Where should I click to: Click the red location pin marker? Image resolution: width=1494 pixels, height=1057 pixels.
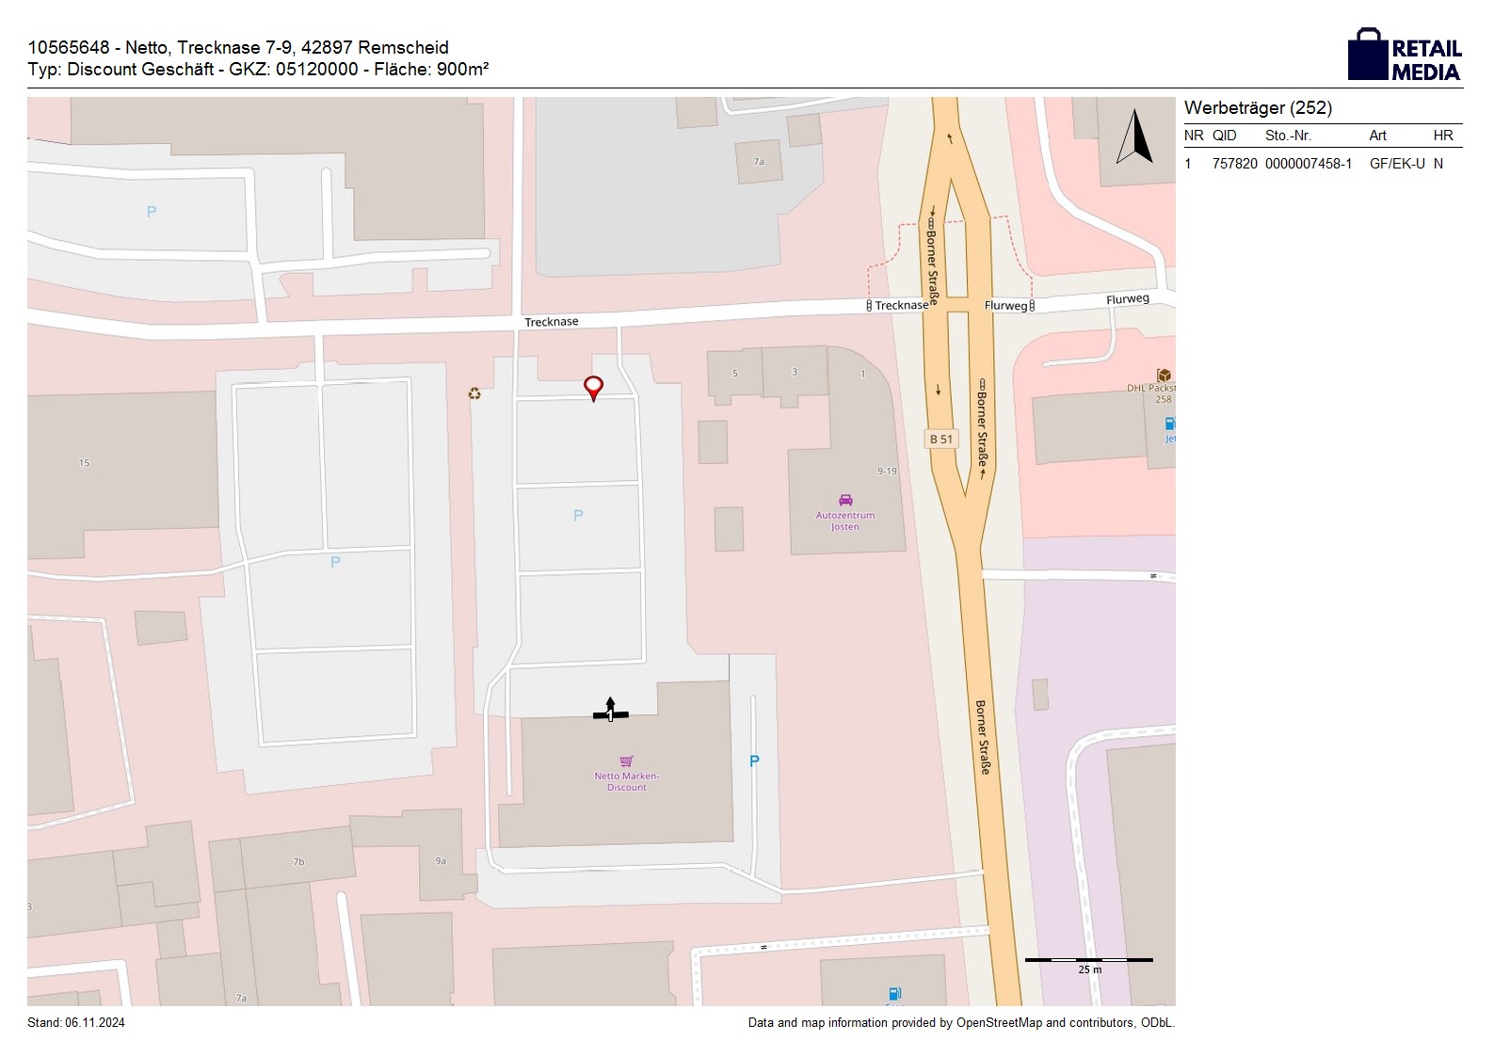(x=593, y=387)
